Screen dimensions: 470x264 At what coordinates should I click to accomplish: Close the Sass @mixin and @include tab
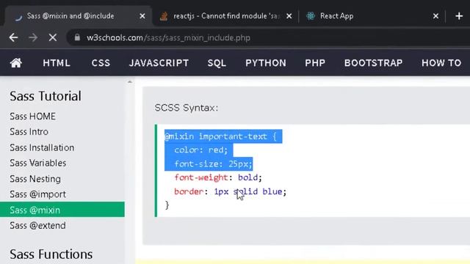(x=142, y=16)
